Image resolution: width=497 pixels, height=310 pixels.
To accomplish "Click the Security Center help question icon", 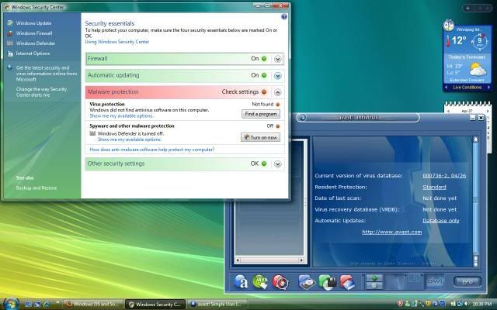I will coord(284,17).
